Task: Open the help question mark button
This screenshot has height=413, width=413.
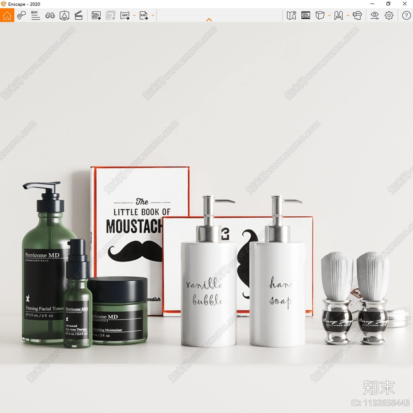Action: click(x=406, y=15)
